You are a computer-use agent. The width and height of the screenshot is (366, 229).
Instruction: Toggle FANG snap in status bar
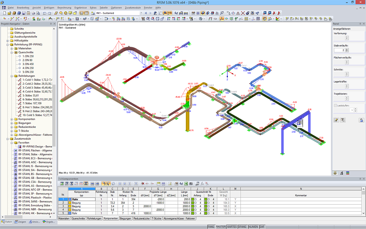pos(211,227)
